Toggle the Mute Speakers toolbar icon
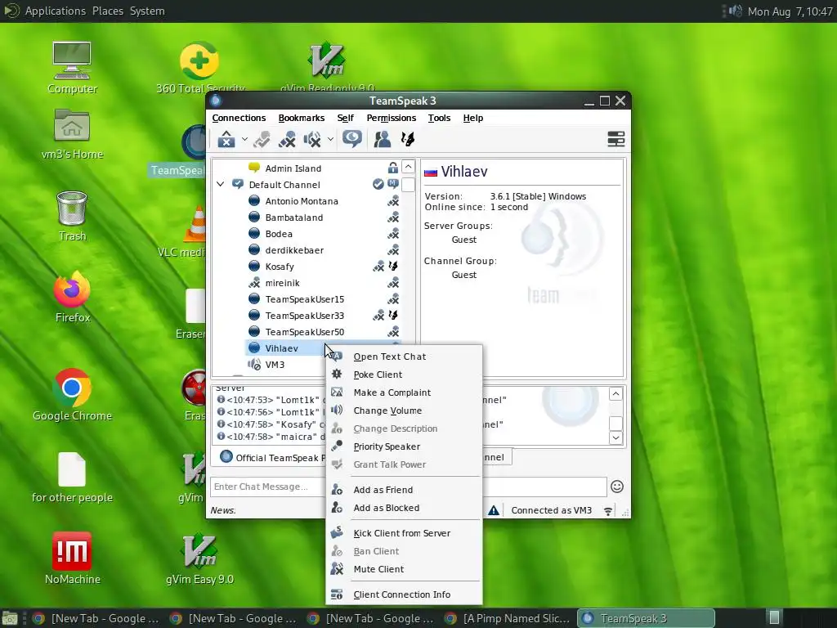The width and height of the screenshot is (837, 628). [x=312, y=139]
